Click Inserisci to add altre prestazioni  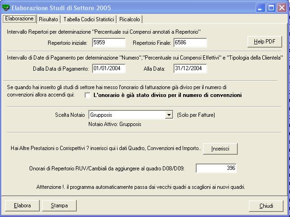point(220,149)
